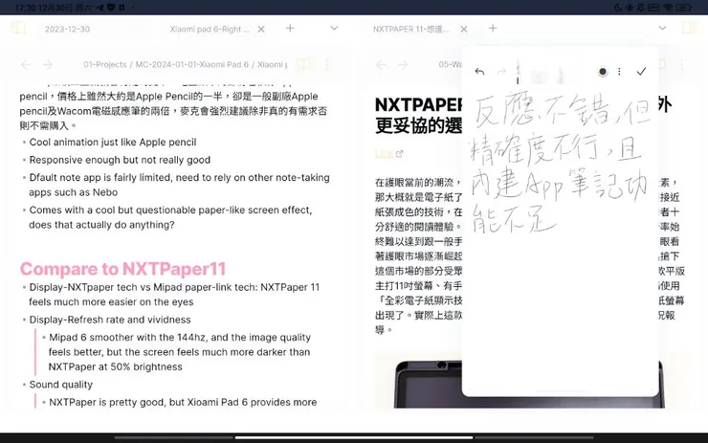
Task: Expand right pane tab list chevron
Action: tap(662, 28)
